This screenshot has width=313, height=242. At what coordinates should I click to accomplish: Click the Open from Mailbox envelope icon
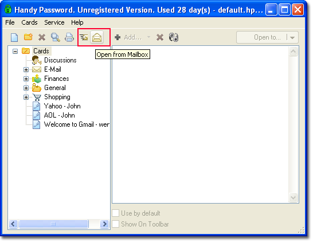97,37
